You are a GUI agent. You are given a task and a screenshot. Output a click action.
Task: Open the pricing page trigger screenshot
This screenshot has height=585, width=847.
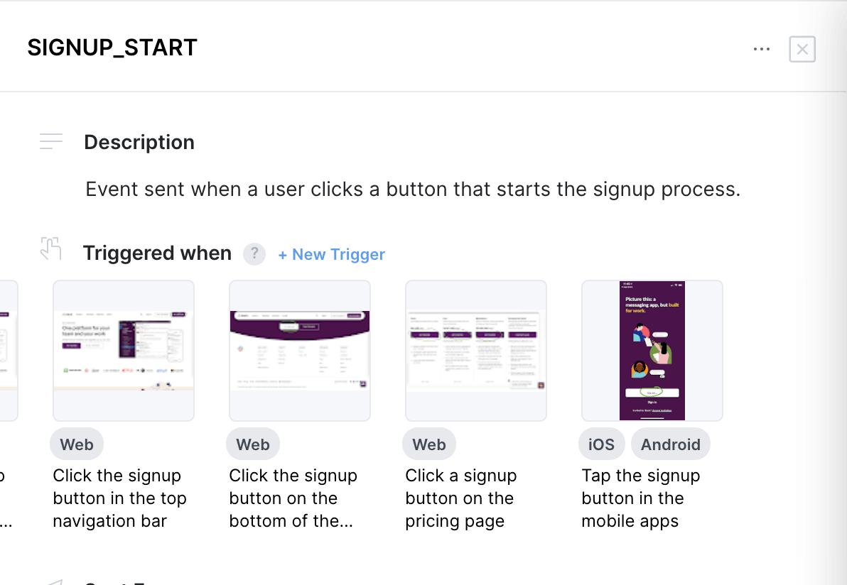pyautogui.click(x=476, y=350)
